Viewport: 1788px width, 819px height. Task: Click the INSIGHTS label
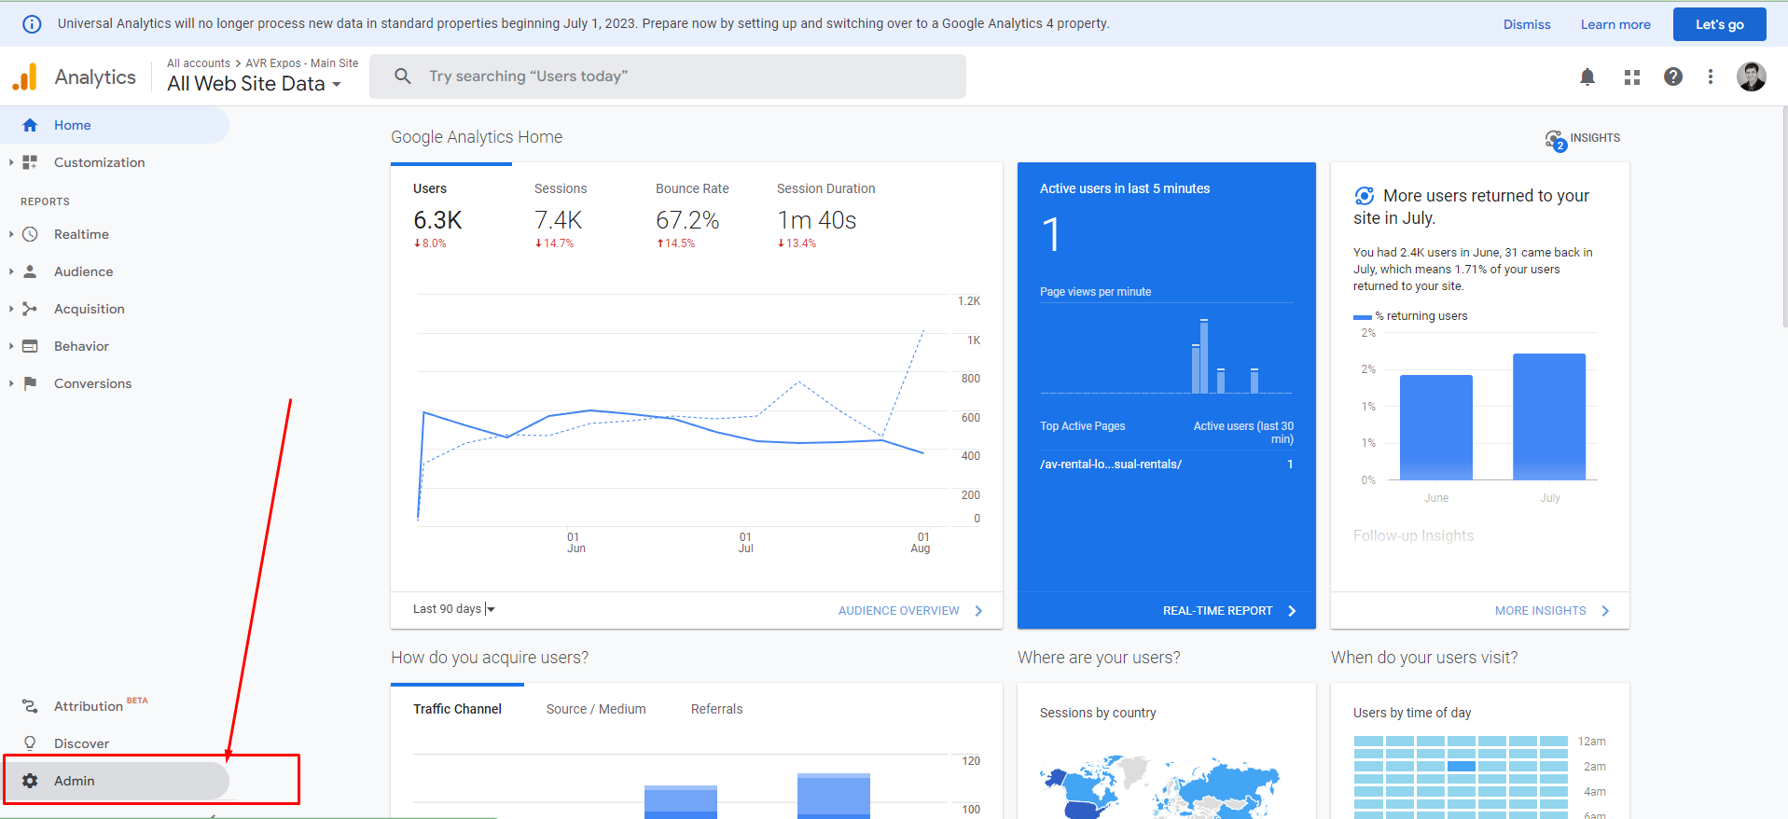pos(1595,138)
